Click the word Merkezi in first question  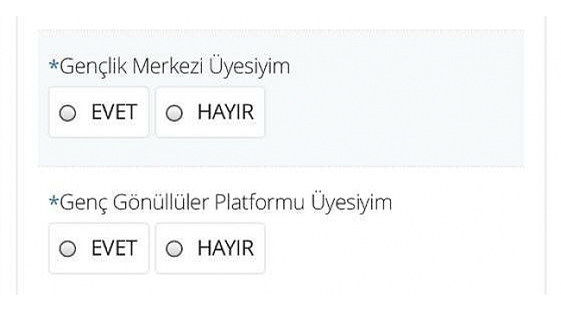[x=167, y=66]
